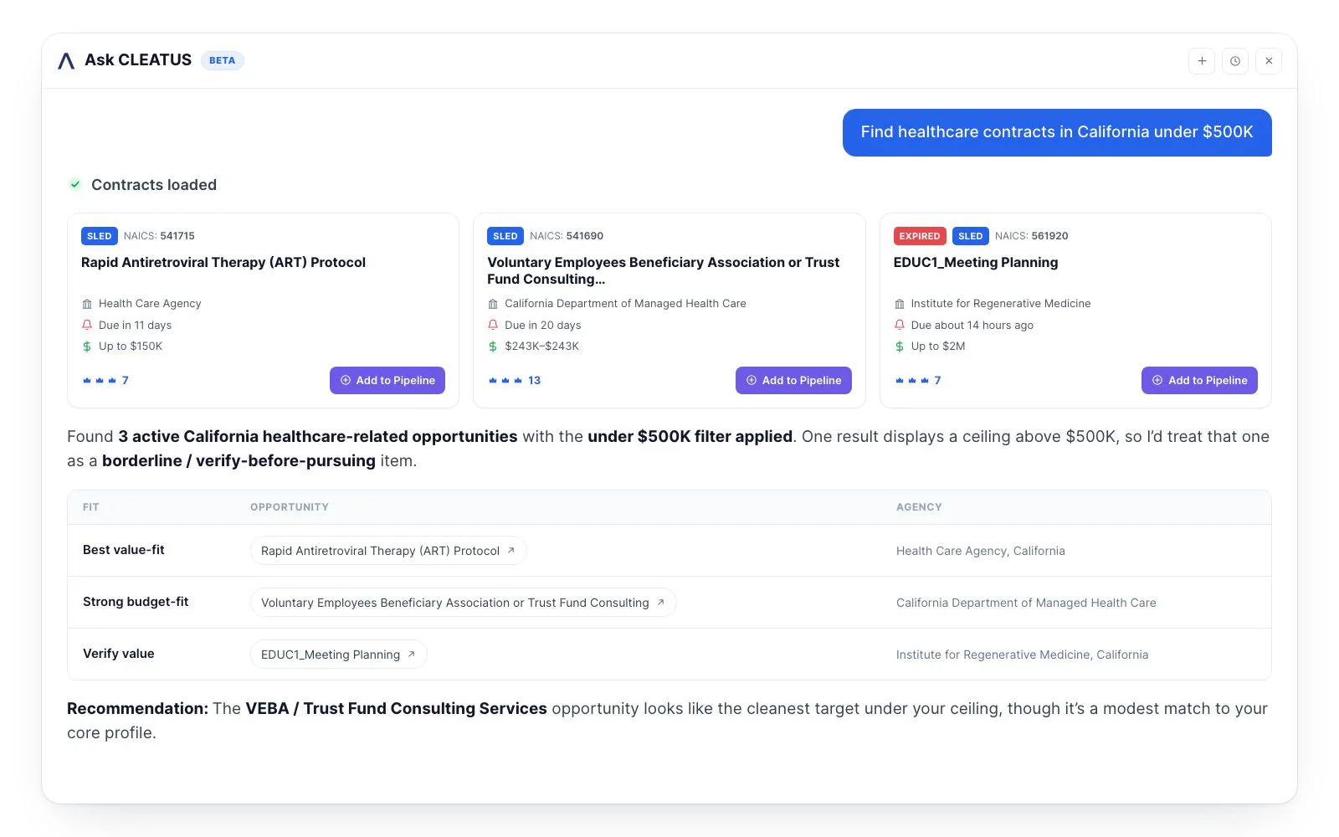Click the BETA badge
The image size is (1339, 837).
coord(222,60)
